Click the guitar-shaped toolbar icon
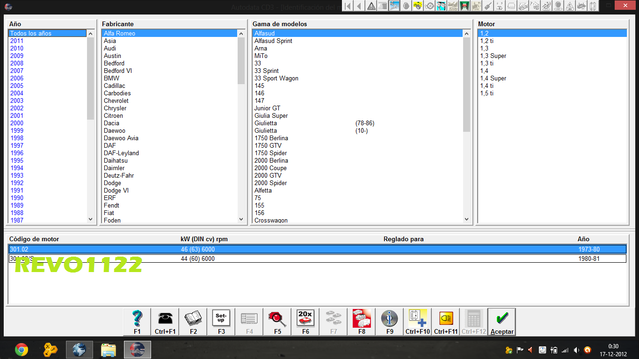Image resolution: width=639 pixels, height=359 pixels. click(x=488, y=6)
